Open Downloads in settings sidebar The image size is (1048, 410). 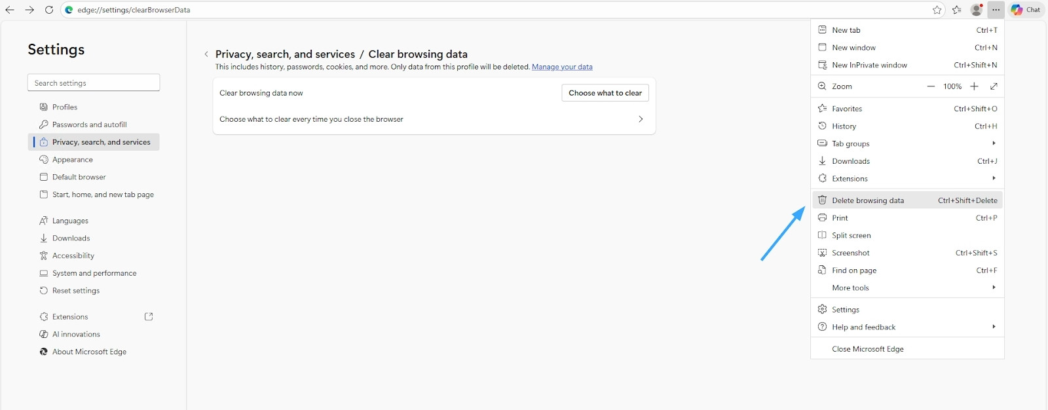point(94,238)
